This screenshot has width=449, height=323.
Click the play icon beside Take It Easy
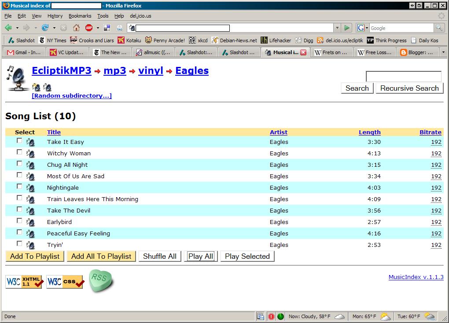30,142
